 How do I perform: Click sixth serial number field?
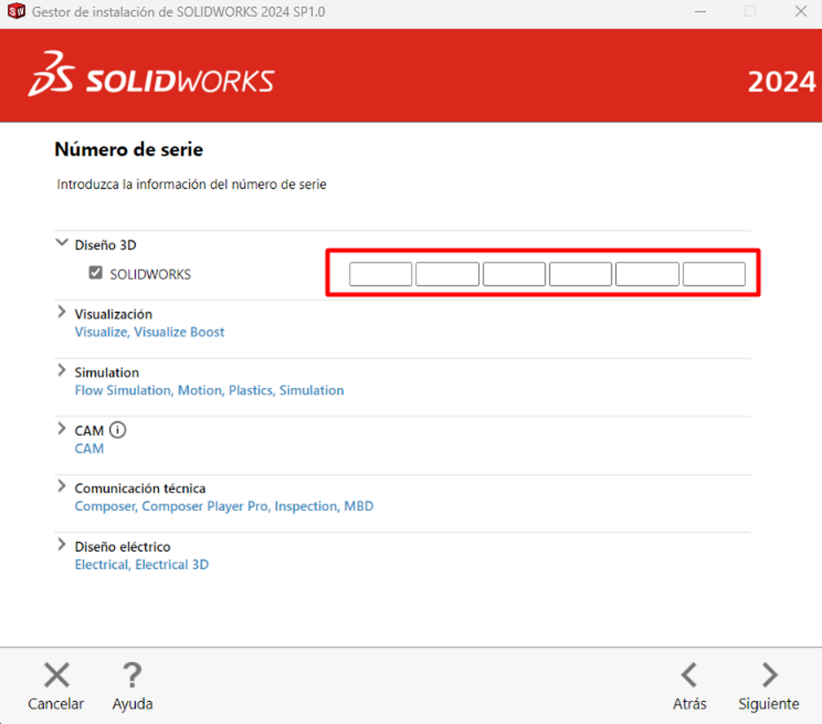point(714,274)
